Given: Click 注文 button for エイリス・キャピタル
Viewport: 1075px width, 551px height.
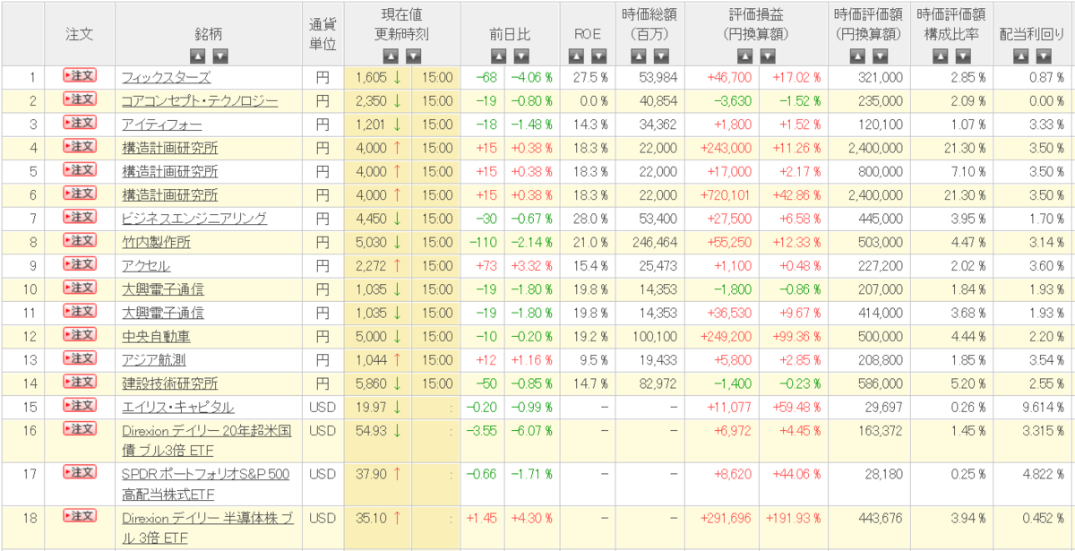Looking at the screenshot, I should (x=79, y=404).
